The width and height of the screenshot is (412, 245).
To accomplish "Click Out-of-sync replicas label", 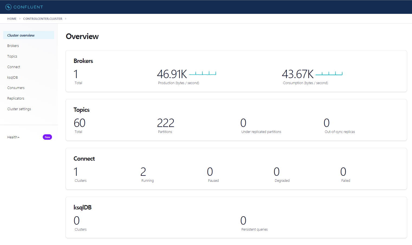I will (340, 132).
